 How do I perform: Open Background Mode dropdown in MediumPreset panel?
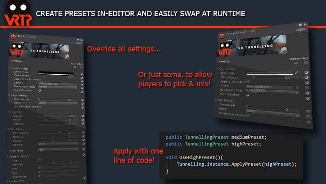pos(58,87)
